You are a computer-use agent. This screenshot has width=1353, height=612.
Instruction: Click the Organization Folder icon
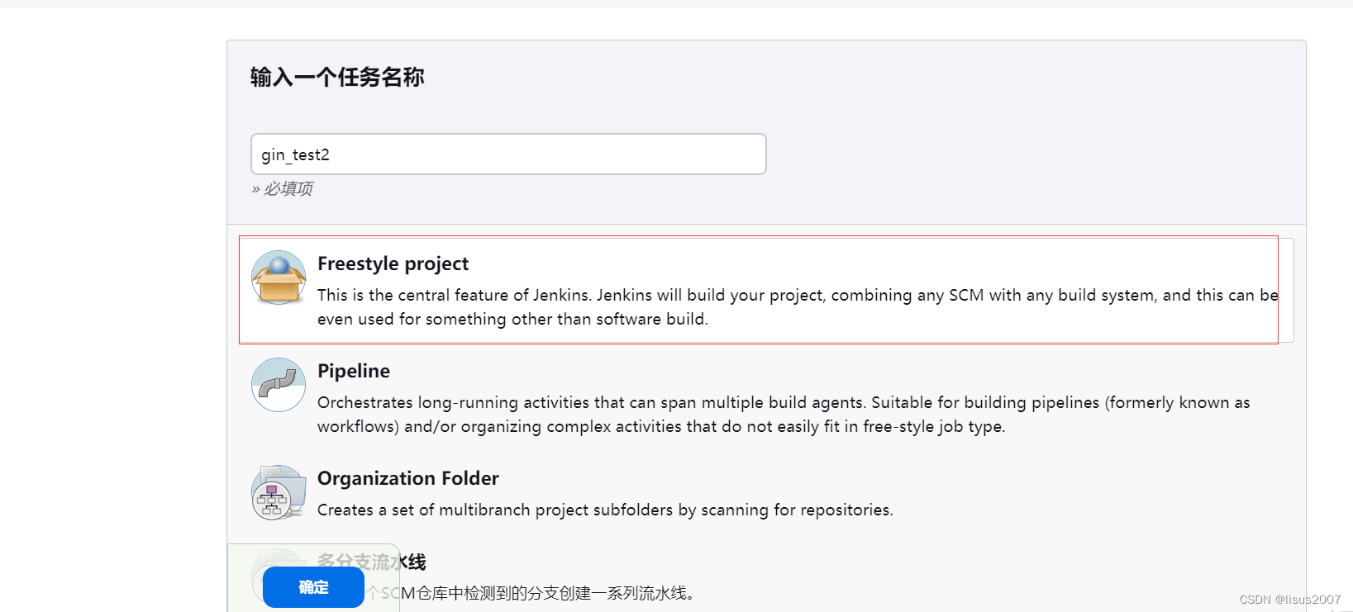point(279,492)
